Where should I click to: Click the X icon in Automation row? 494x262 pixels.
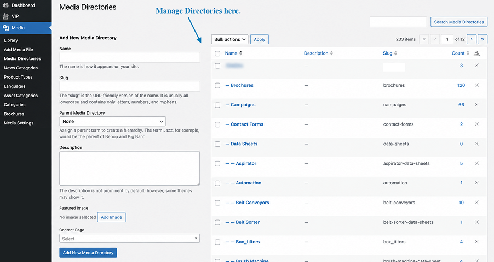click(476, 183)
